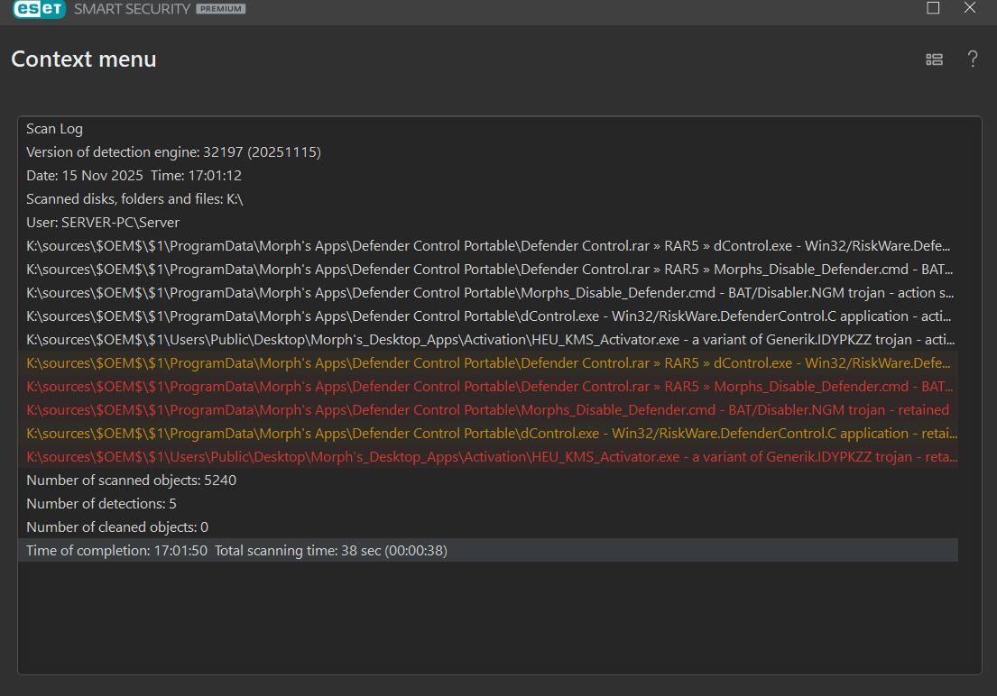The image size is (997, 696).
Task: Maximize the ESET Smart Security window
Action: click(933, 8)
